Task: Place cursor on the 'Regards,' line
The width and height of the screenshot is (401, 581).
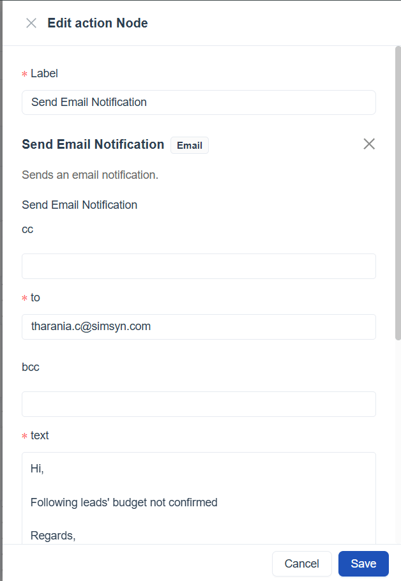Action: (54, 536)
